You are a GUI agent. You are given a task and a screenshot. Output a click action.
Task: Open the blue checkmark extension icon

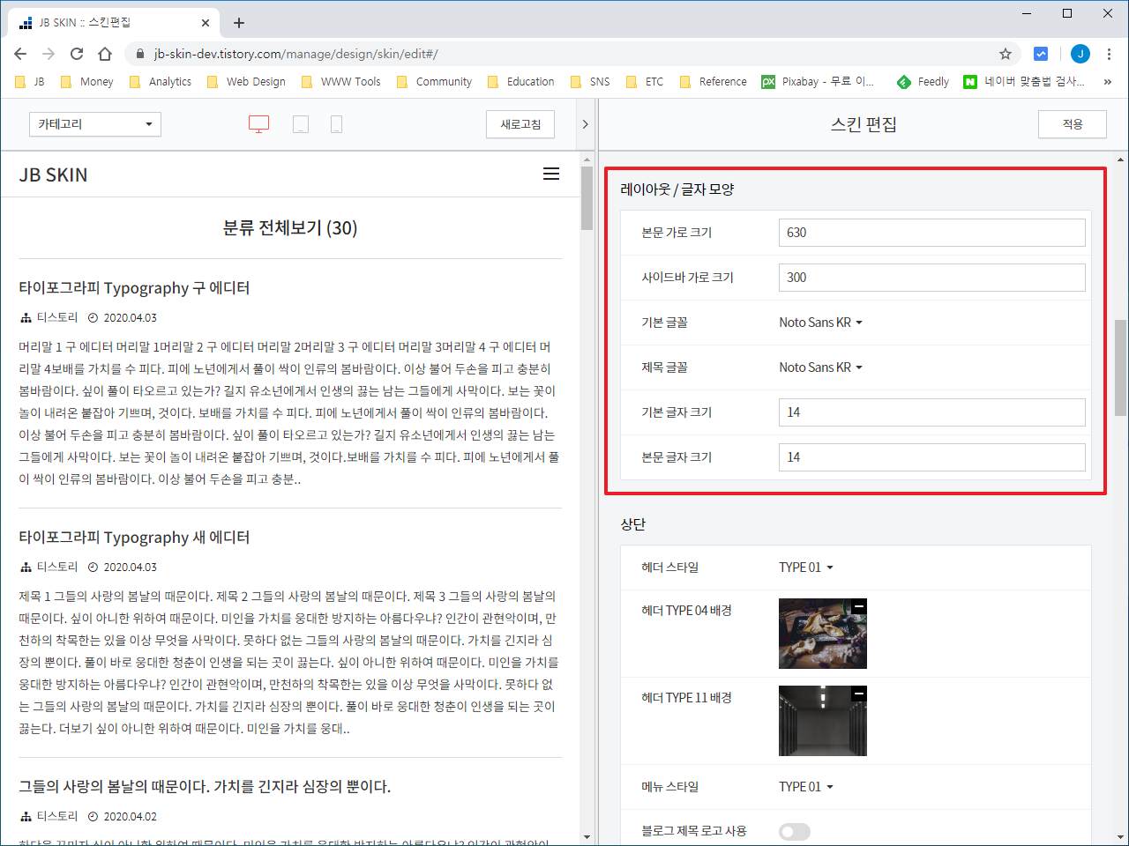click(x=1041, y=54)
